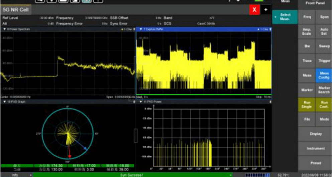Viewport: 332px width, 177px height.
Task: Trigger Auto Set
Action: coord(324,32)
